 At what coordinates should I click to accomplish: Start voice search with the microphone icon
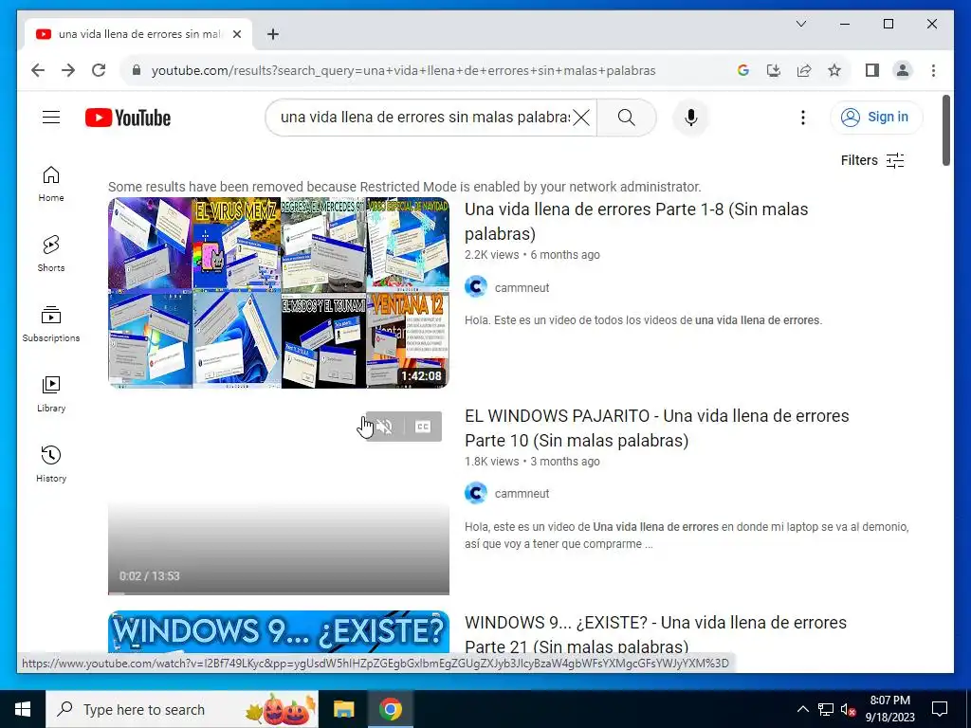[691, 117]
